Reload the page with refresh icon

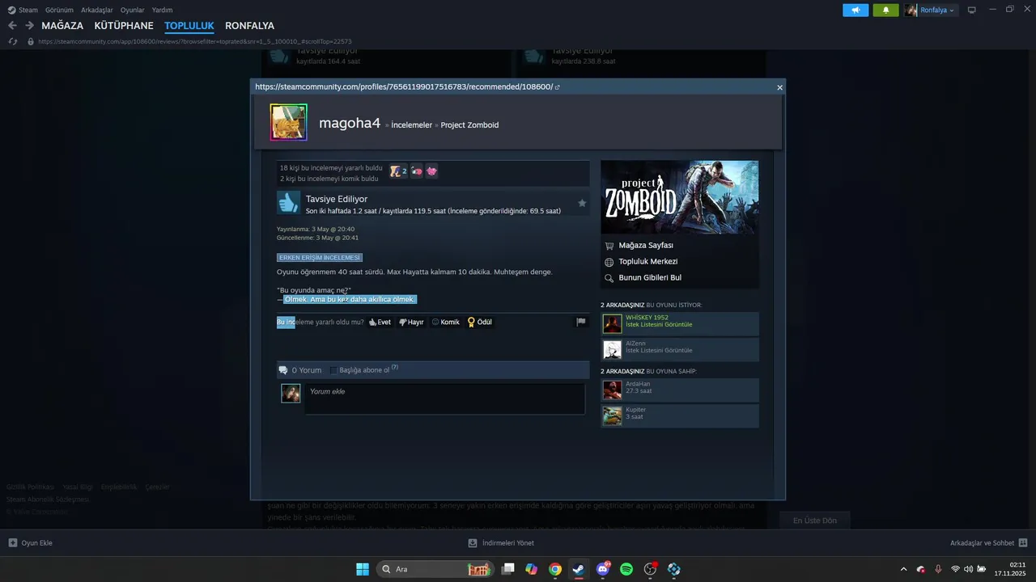pyautogui.click(x=13, y=41)
